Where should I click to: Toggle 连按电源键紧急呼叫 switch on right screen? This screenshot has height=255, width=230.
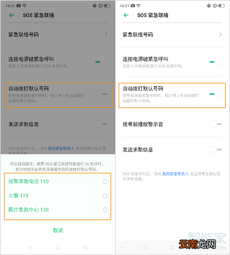pyautogui.click(x=216, y=62)
